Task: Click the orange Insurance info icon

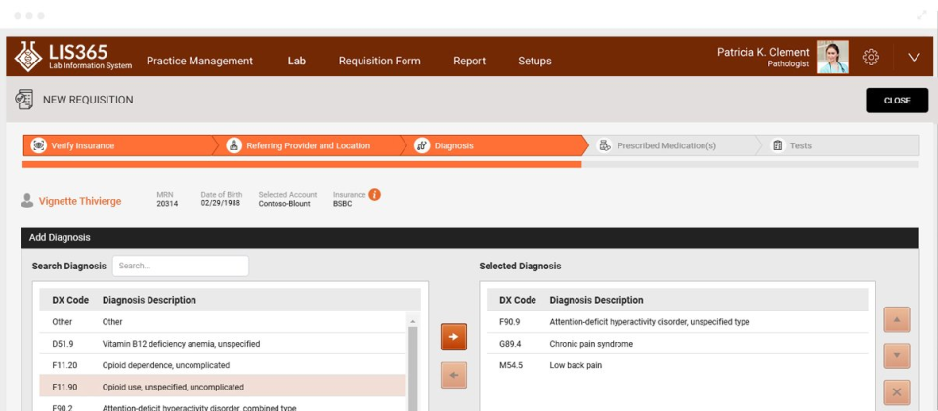Action: point(374,194)
